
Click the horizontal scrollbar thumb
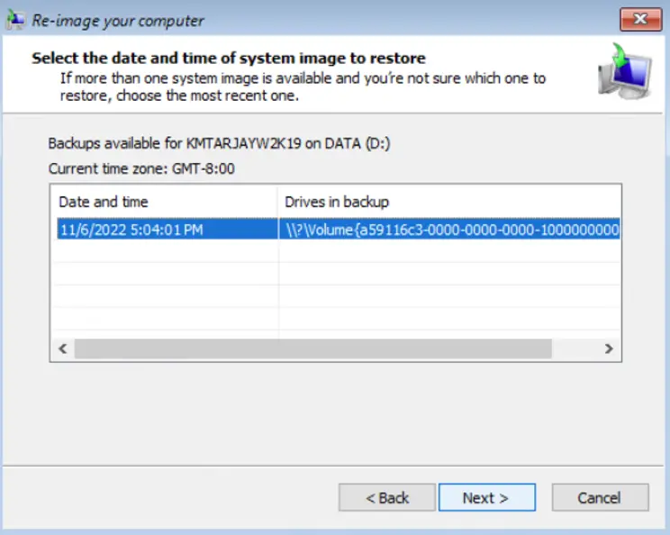tap(312, 349)
